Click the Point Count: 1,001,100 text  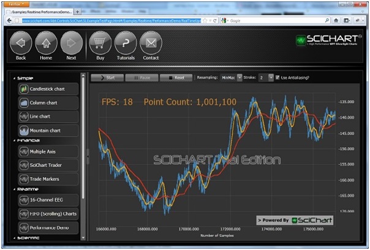coord(190,102)
